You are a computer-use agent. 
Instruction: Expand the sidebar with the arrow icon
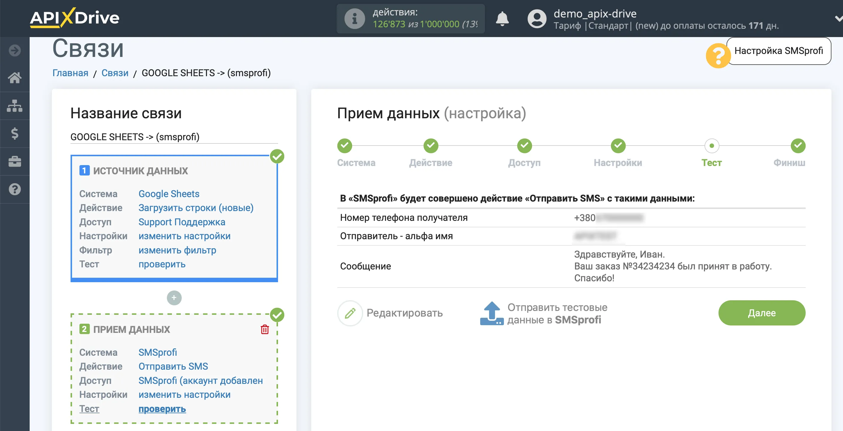point(15,50)
